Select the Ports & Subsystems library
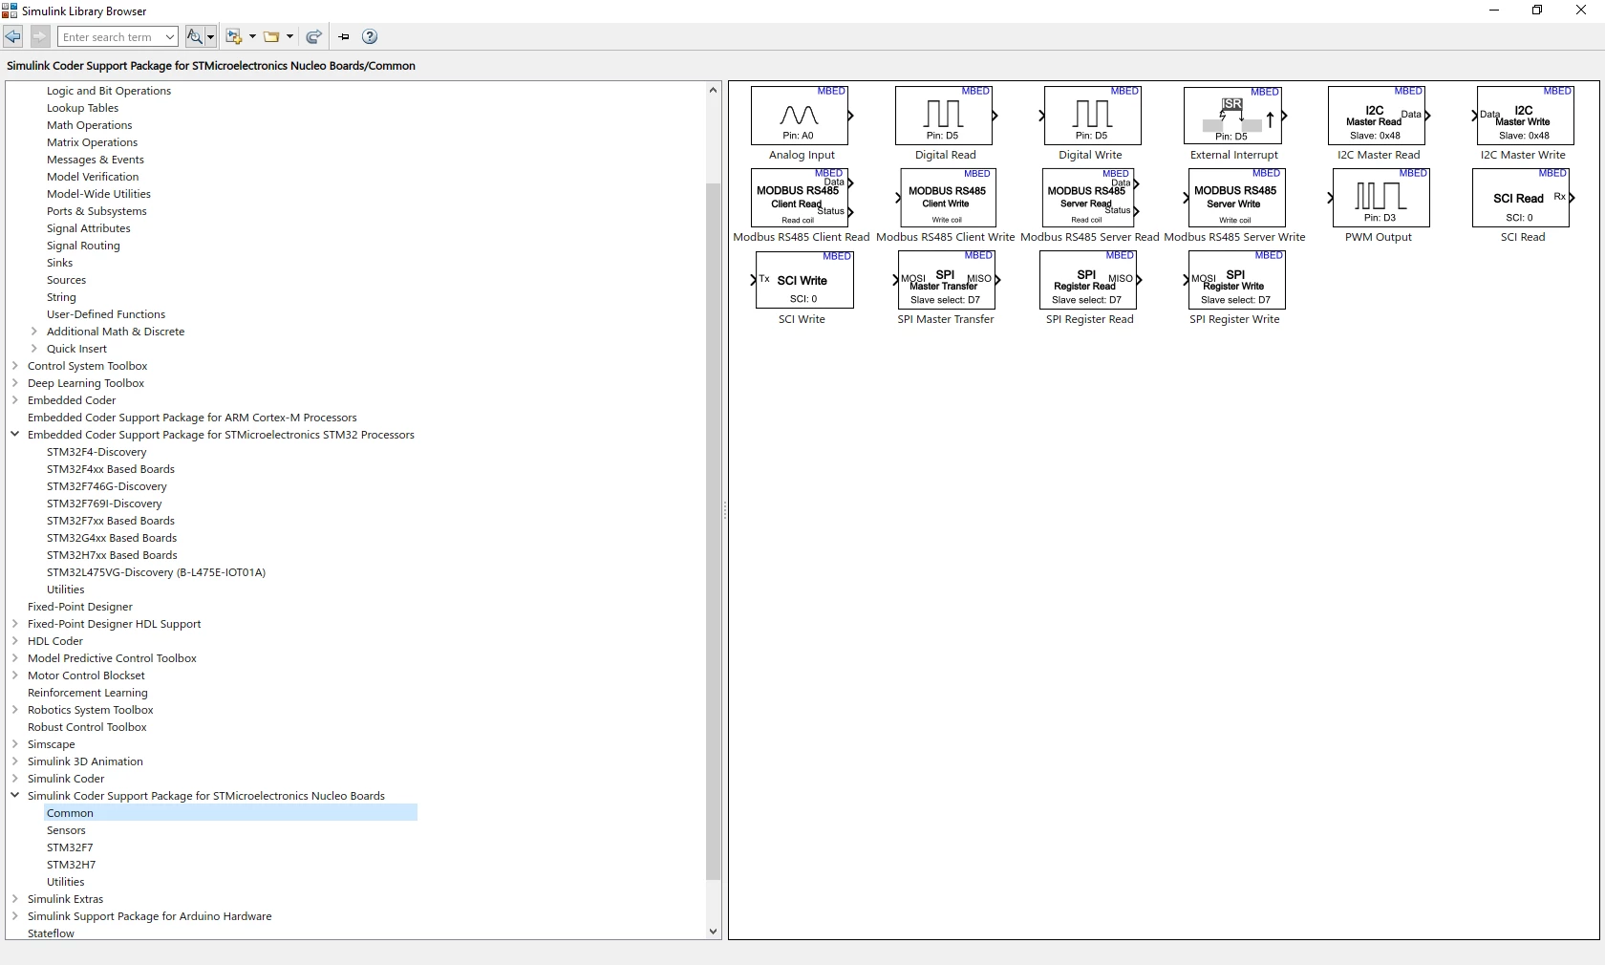Image resolution: width=1605 pixels, height=965 pixels. point(96,211)
